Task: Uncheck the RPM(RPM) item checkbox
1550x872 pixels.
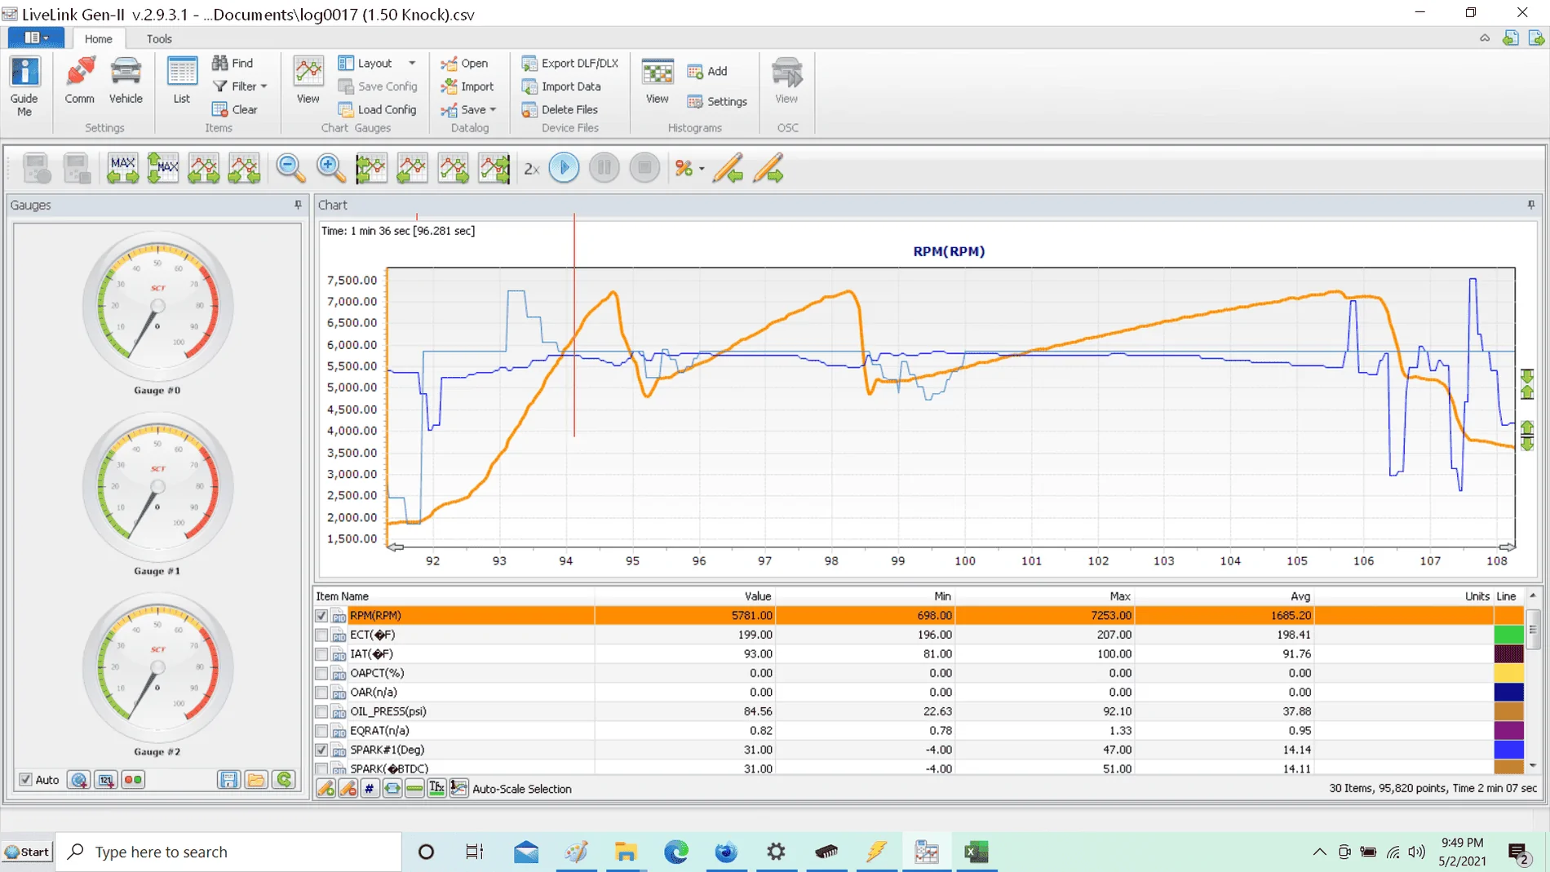Action: [321, 616]
